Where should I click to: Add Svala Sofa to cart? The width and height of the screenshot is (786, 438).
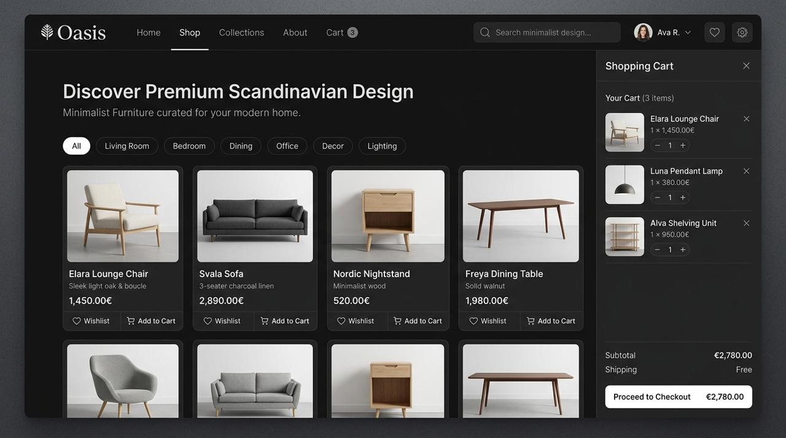coord(285,321)
